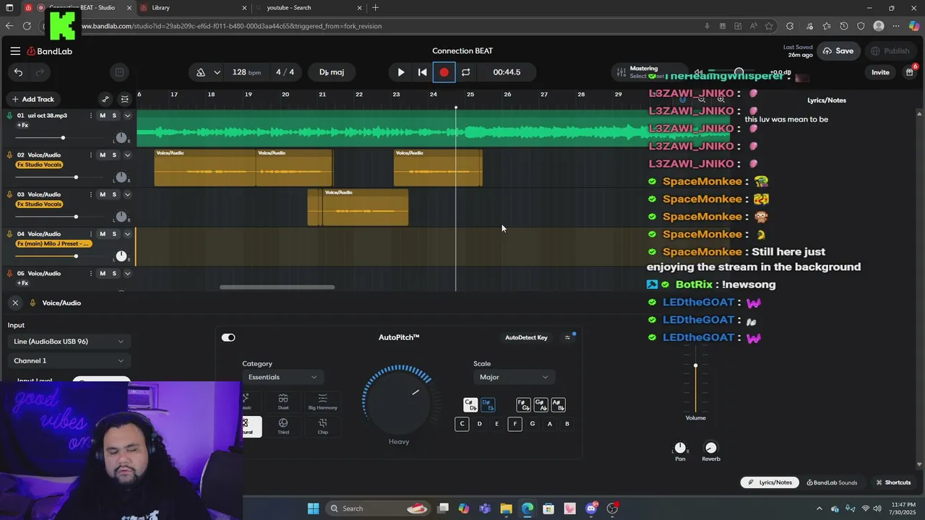This screenshot has width=925, height=520.
Task: Click the redo arrow icon
Action: point(40,72)
